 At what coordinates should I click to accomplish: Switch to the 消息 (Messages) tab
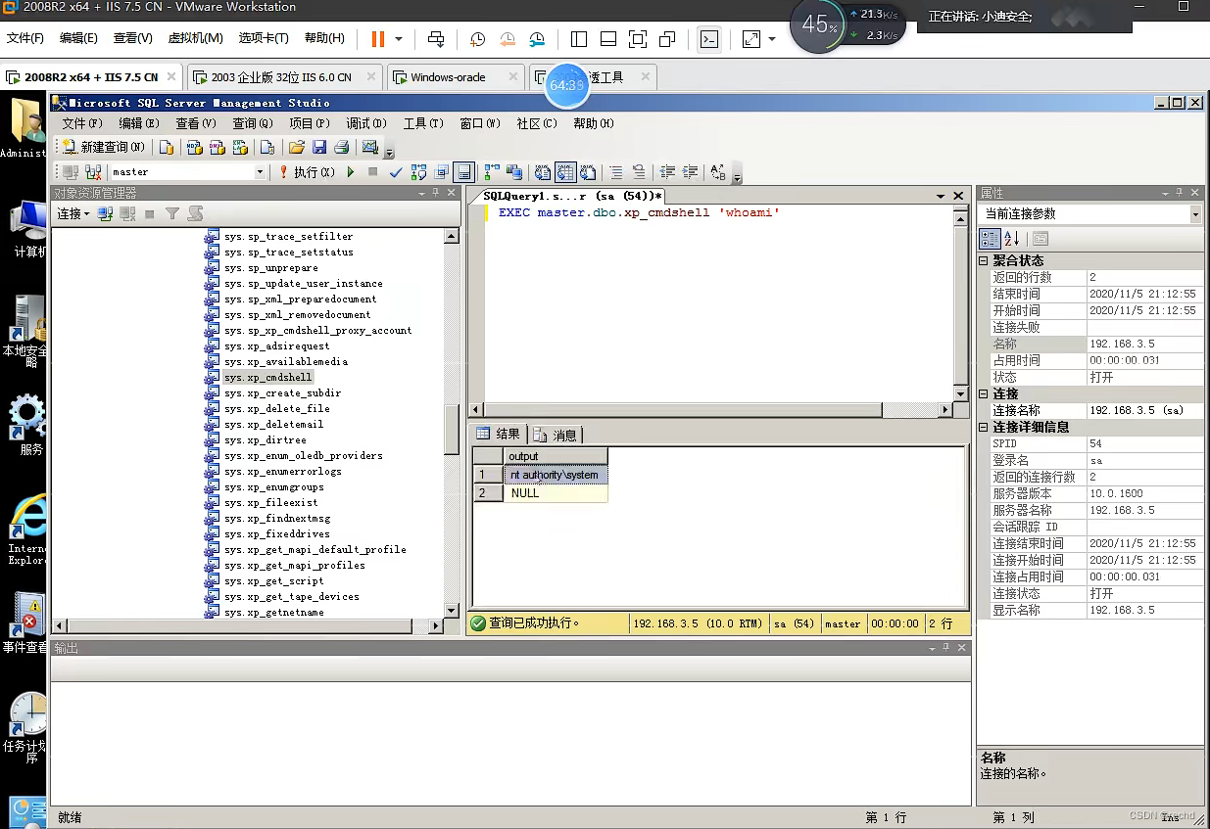556,435
